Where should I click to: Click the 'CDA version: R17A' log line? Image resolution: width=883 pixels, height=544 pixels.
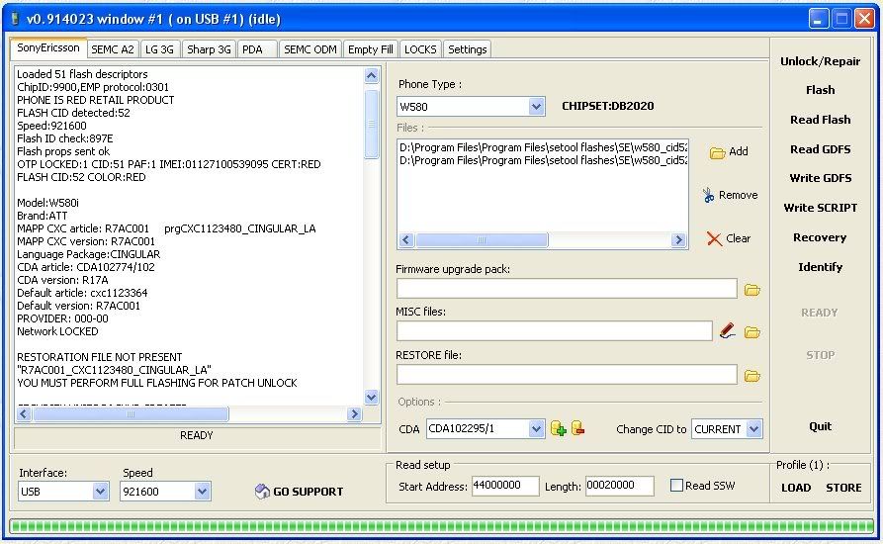pyautogui.click(x=62, y=280)
